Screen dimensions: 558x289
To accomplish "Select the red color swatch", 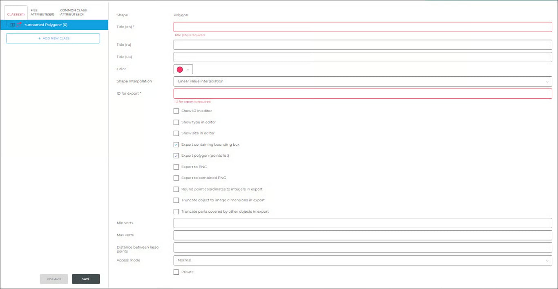I will [181, 69].
